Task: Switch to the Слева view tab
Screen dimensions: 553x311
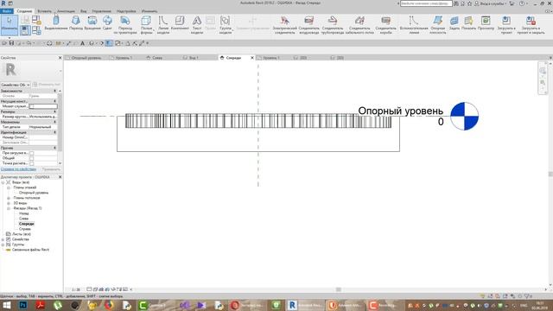Action: point(157,58)
